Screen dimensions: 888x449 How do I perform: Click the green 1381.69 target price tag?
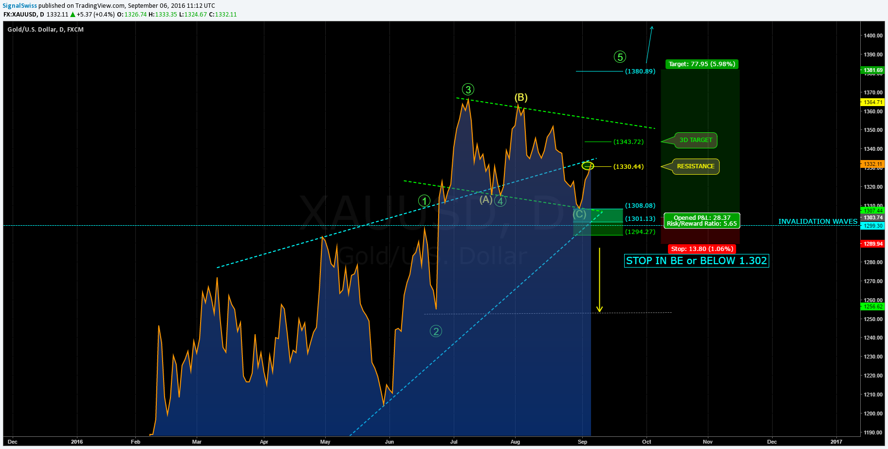pyautogui.click(x=873, y=70)
